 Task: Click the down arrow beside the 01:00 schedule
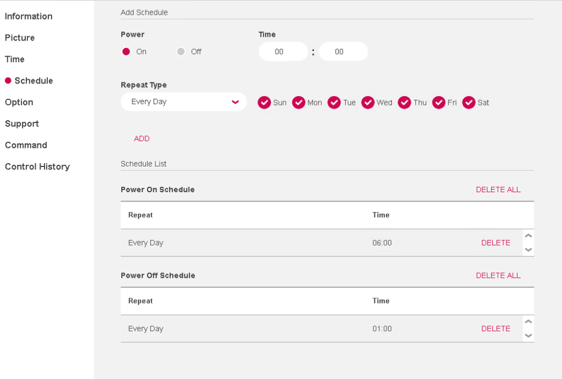coord(528,335)
